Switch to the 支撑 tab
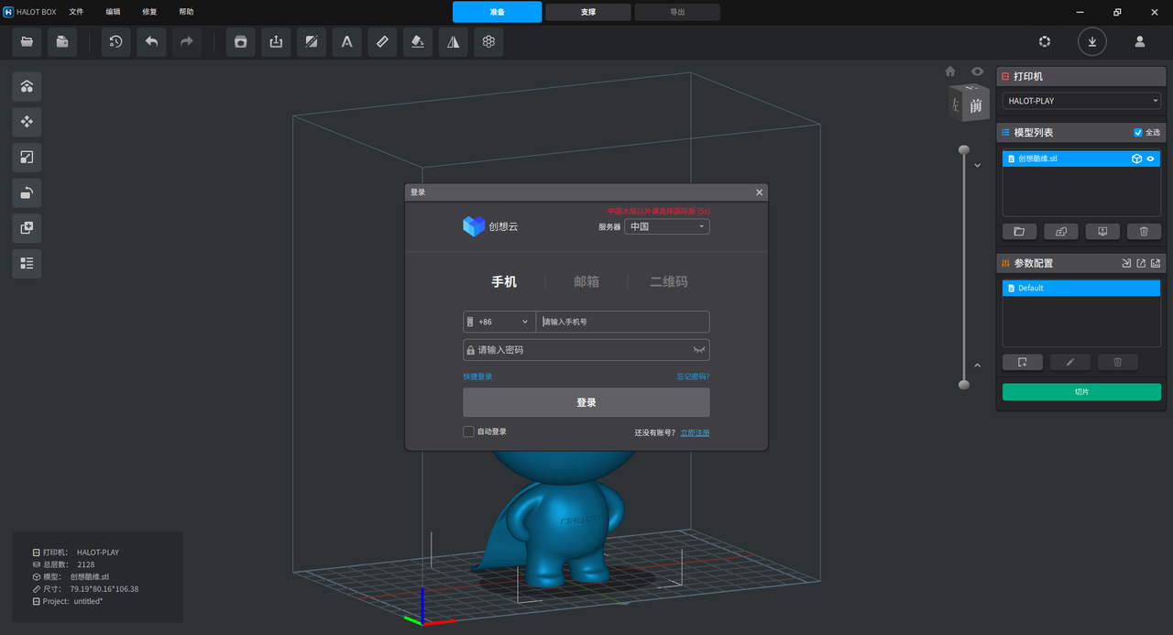1173x635 pixels. 588,12
